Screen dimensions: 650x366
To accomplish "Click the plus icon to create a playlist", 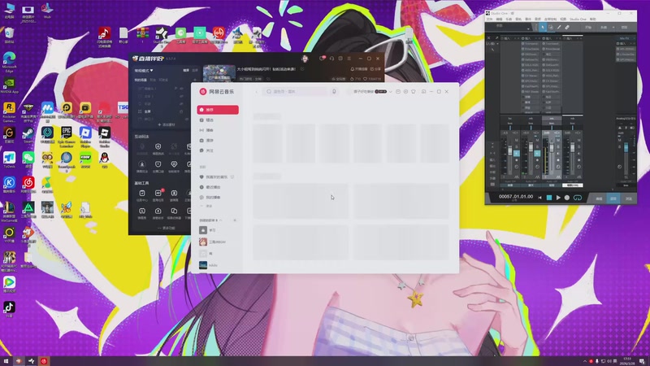I will click(x=235, y=220).
